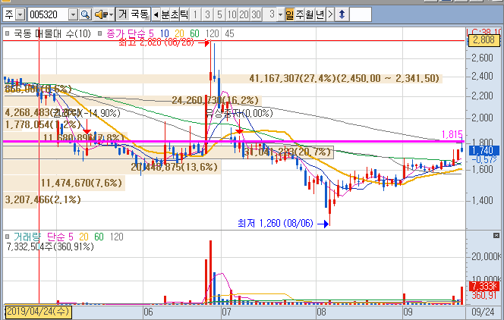The image size is (504, 320).
Task: Select the 3 interval button beside 1
Action: pyautogui.click(x=207, y=14)
